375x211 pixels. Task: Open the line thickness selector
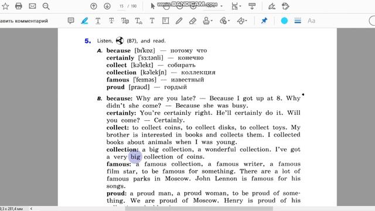click(x=298, y=21)
